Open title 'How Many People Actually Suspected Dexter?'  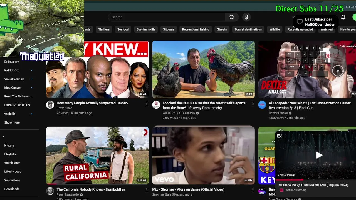click(x=92, y=103)
